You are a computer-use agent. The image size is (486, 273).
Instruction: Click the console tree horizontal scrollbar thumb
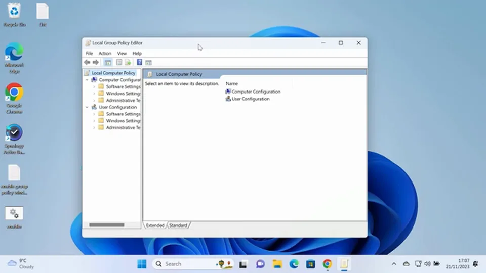[x=107, y=225]
